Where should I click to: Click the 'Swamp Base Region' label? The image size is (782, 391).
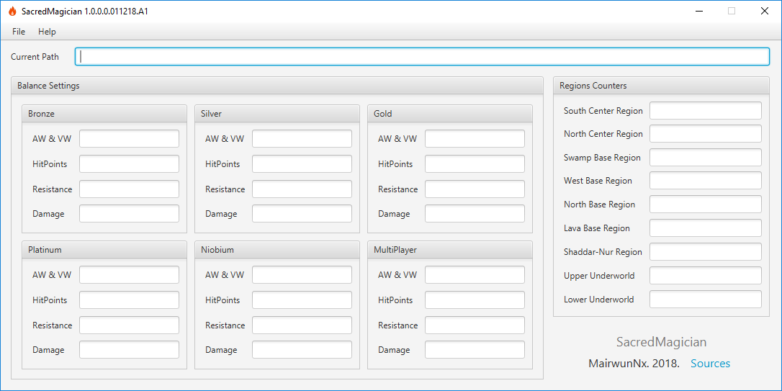point(602,158)
